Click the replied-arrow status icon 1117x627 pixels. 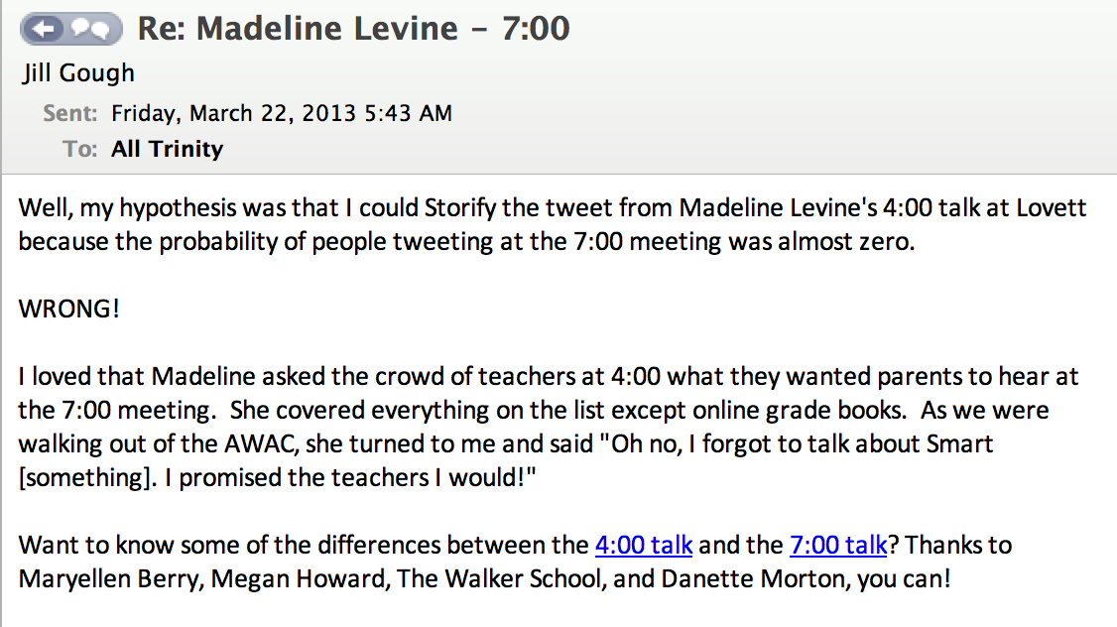click(44, 29)
